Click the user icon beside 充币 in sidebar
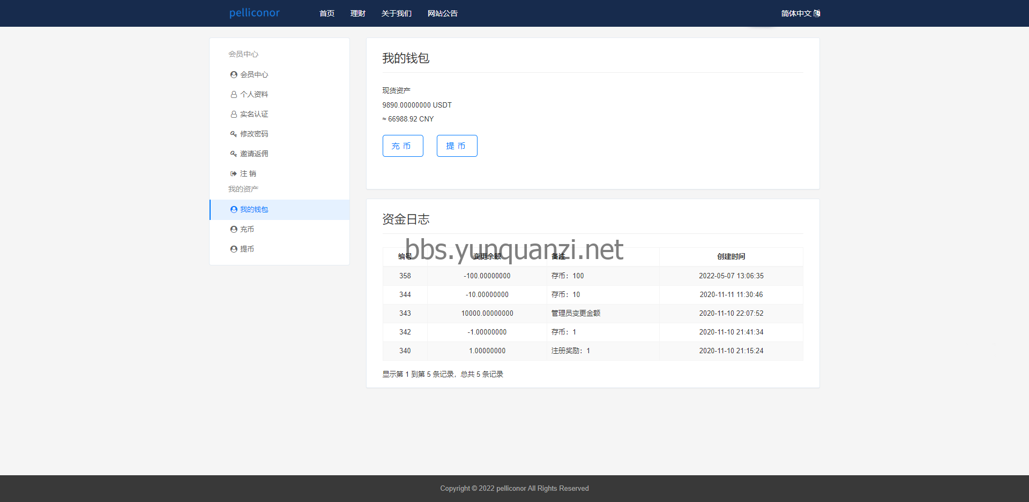The image size is (1029, 502). point(234,230)
